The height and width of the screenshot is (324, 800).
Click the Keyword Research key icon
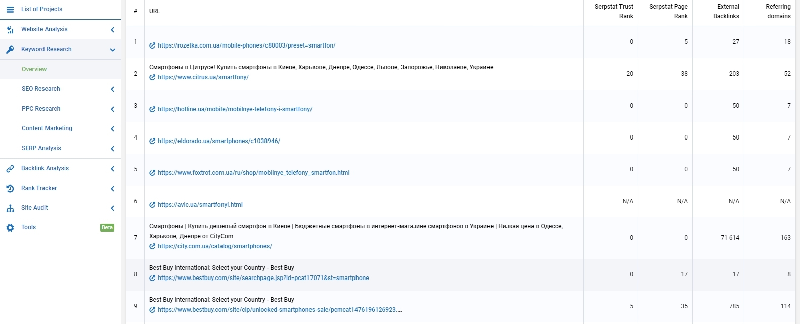tap(10, 50)
